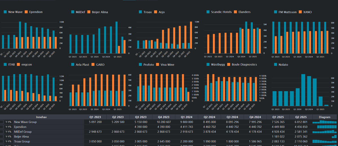The height and width of the screenshot is (146, 338).
Task: Open the Troax Group sparkline diagram
Action: [324, 141]
